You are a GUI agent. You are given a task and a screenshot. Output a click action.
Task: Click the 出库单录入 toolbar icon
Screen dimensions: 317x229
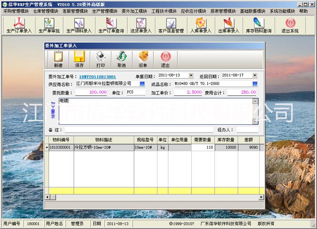coord(229,25)
